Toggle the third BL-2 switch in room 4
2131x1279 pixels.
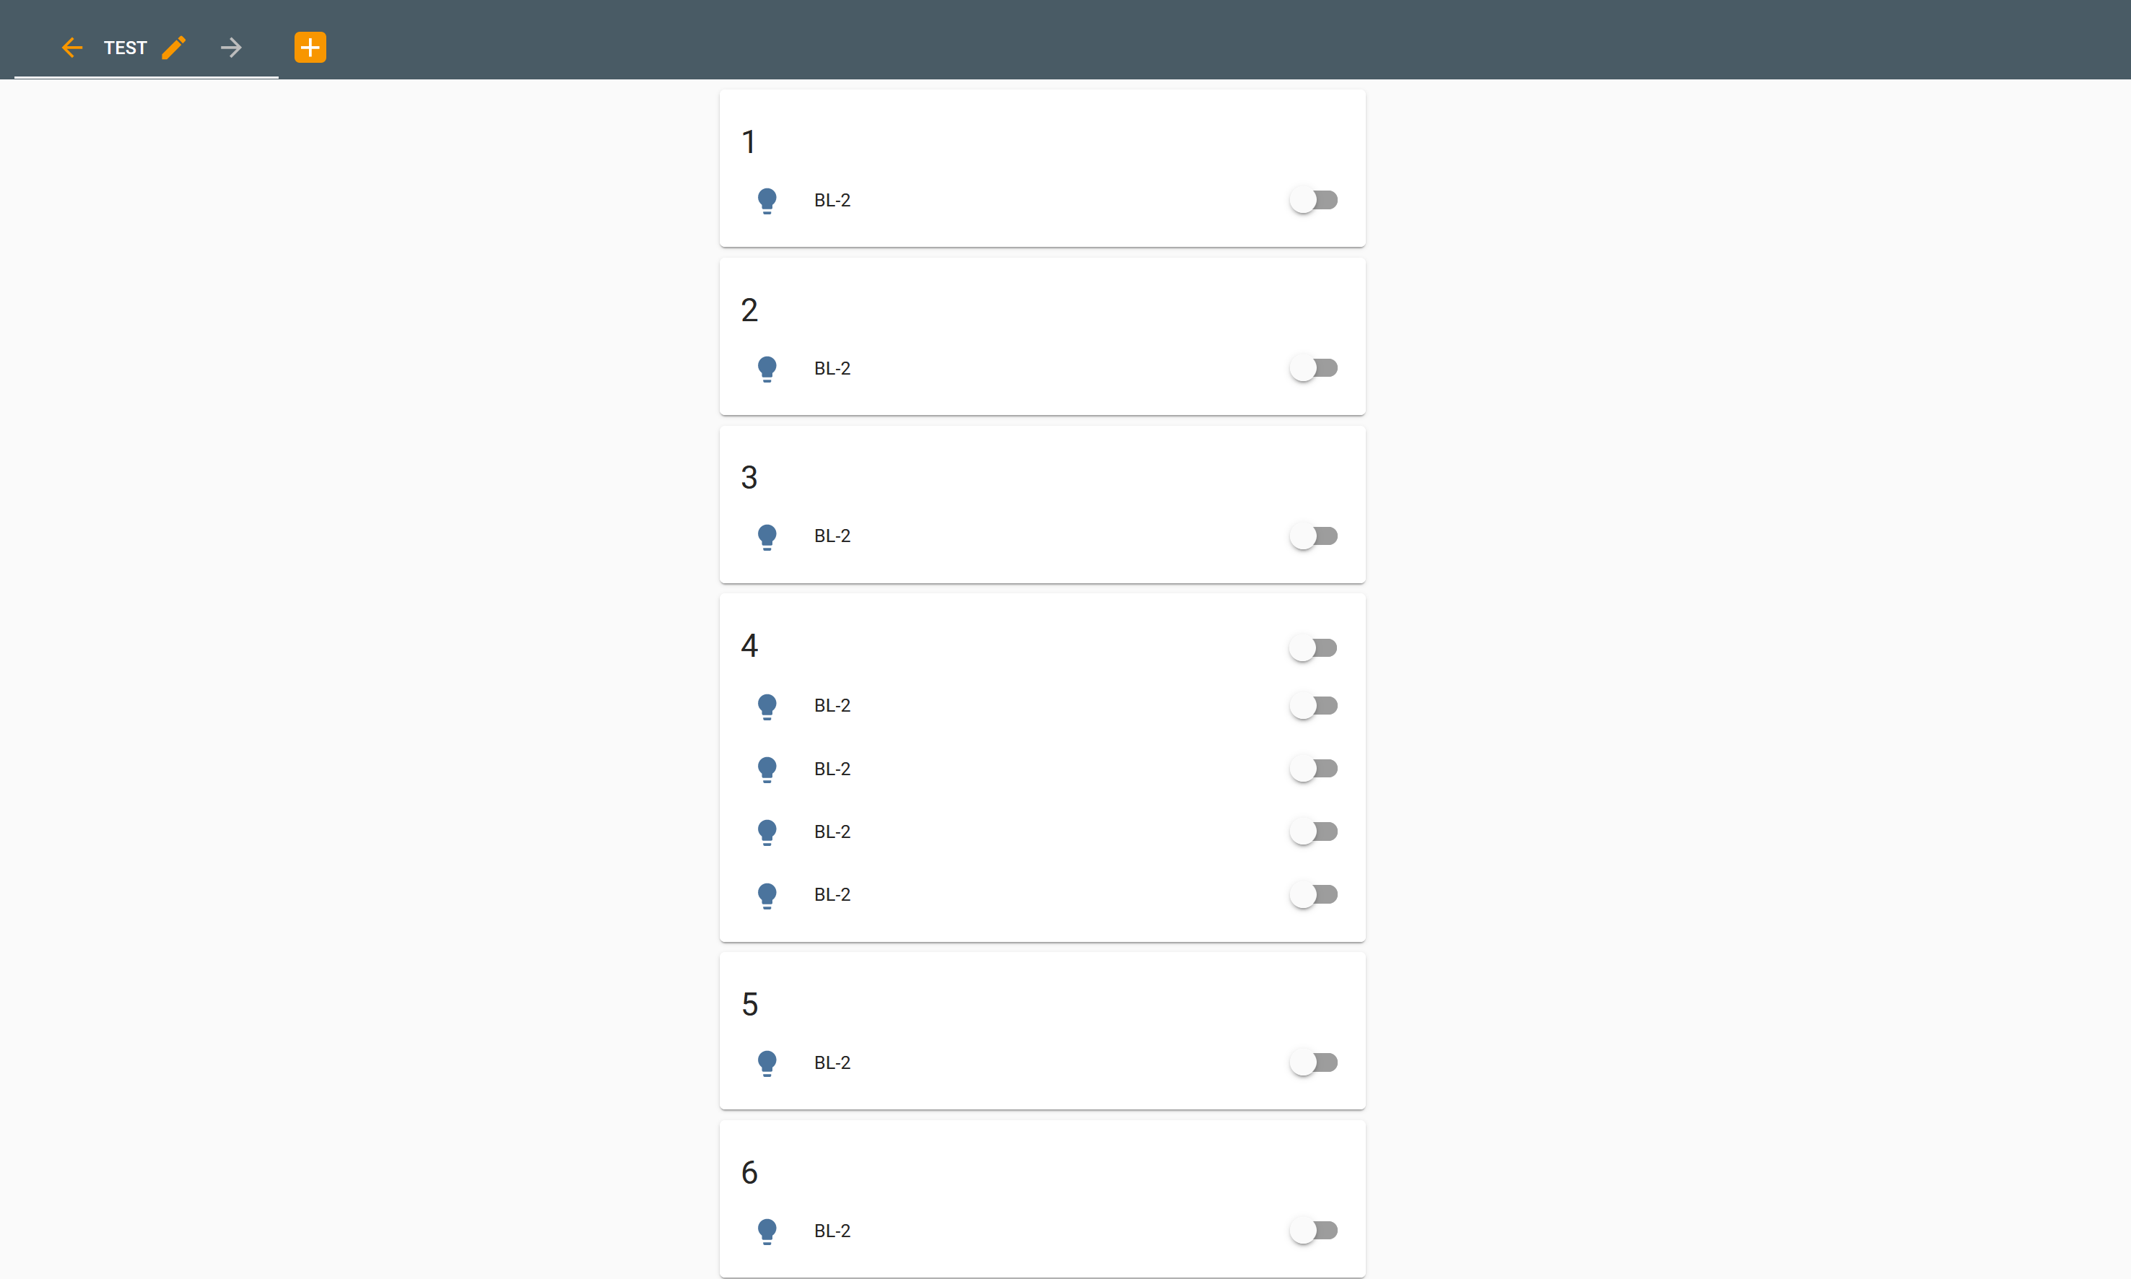coord(1313,831)
